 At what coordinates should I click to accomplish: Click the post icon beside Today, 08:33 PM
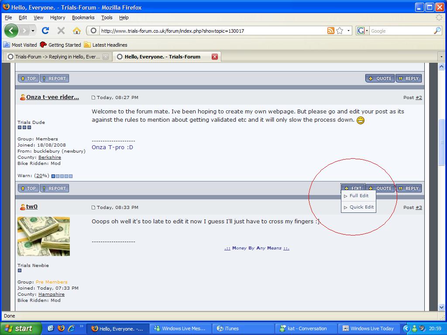tap(93, 208)
